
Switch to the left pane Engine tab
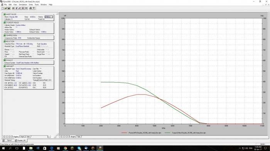point(16,137)
